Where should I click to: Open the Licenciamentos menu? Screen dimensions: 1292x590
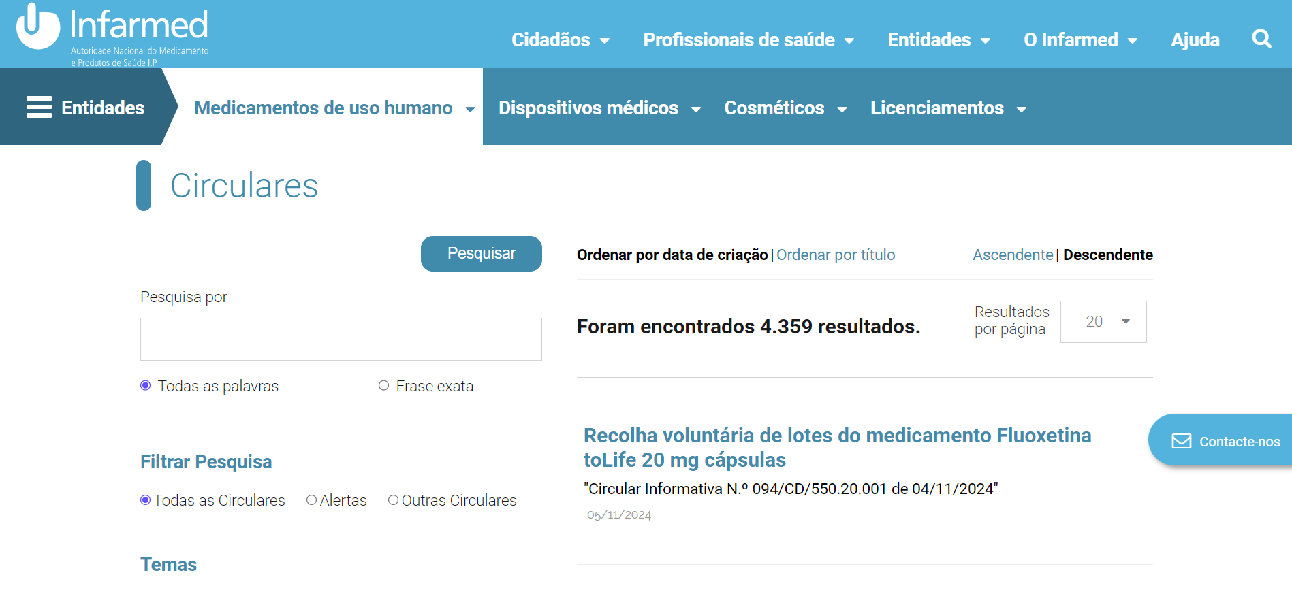click(947, 108)
